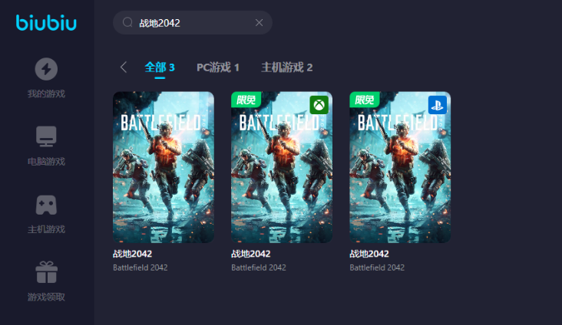Go back using the left chevron arrow

pyautogui.click(x=124, y=67)
